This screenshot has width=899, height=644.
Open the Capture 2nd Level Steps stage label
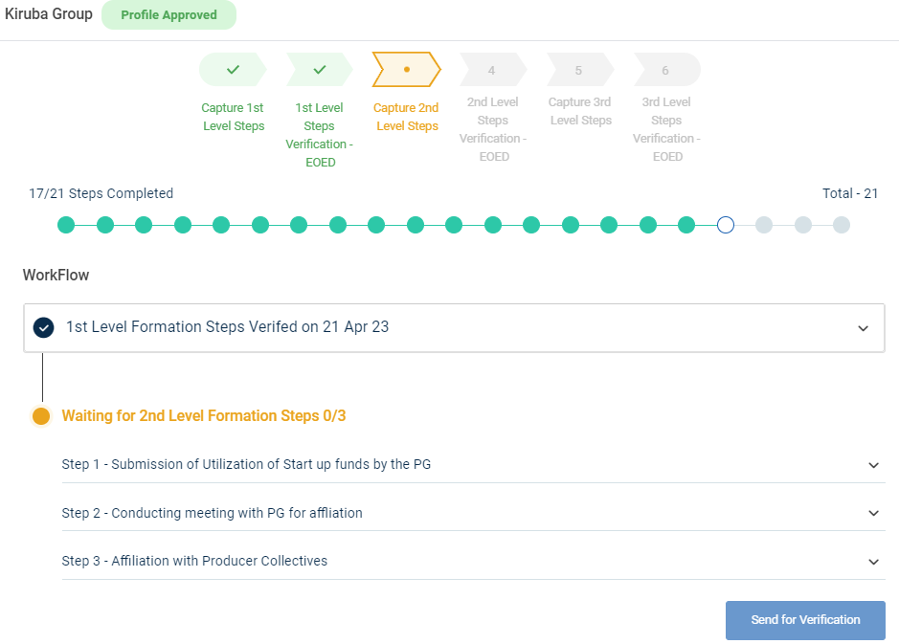coord(407,117)
